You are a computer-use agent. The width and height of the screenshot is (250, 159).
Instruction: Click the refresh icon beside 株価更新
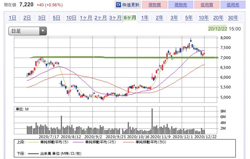118,5
